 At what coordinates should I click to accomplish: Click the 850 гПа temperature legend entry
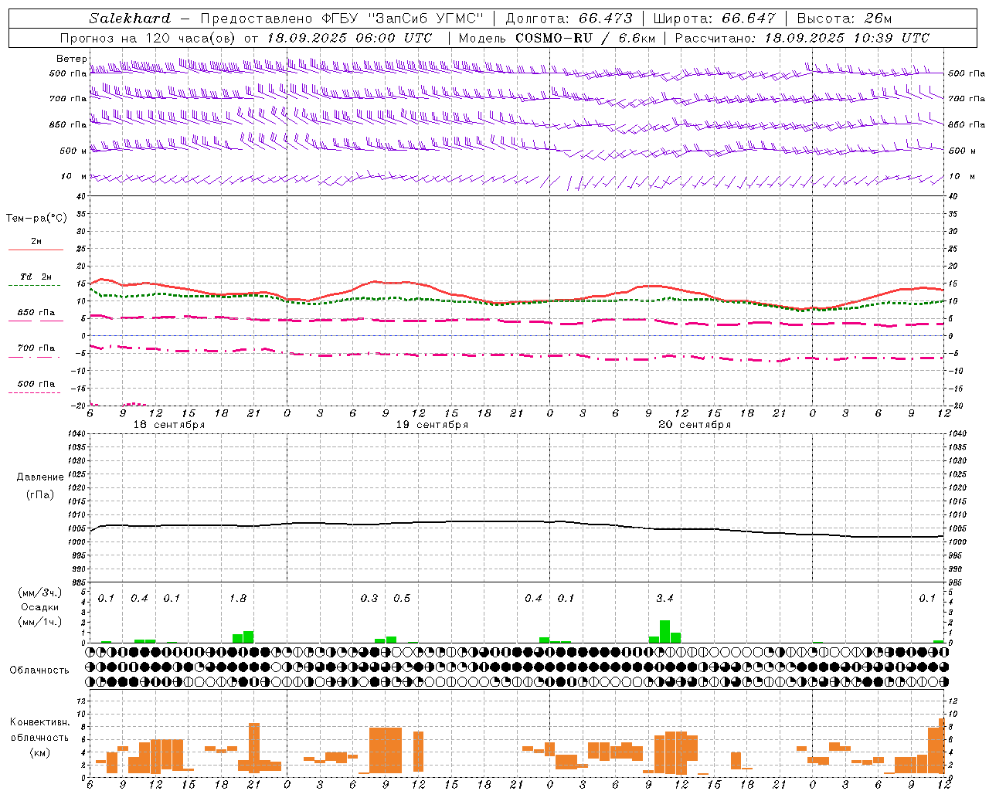pos(36,313)
